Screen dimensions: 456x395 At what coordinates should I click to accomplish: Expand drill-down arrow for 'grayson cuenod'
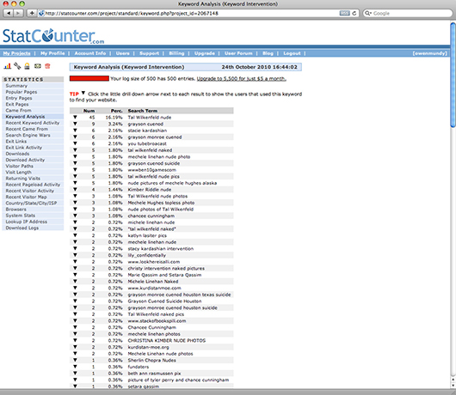pyautogui.click(x=75, y=124)
